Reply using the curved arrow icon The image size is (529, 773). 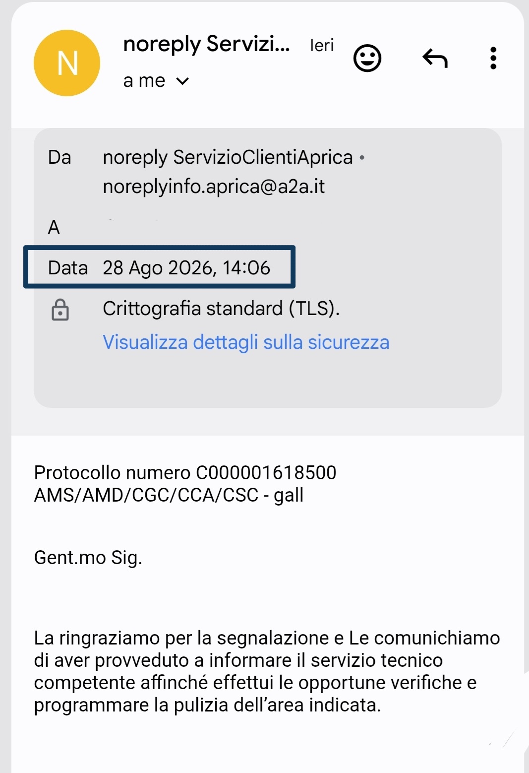[x=435, y=58]
